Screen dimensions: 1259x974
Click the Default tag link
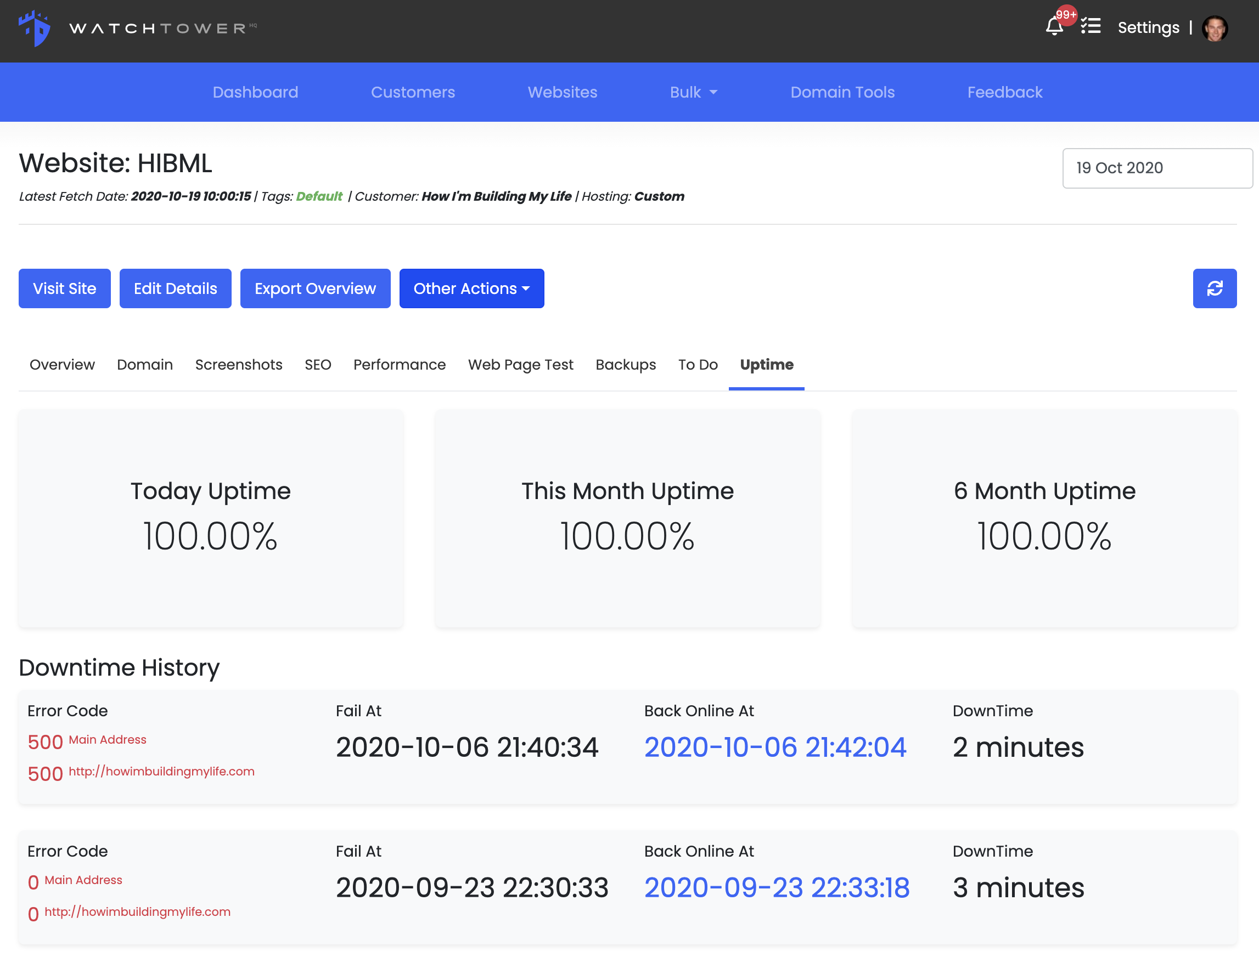(x=319, y=196)
